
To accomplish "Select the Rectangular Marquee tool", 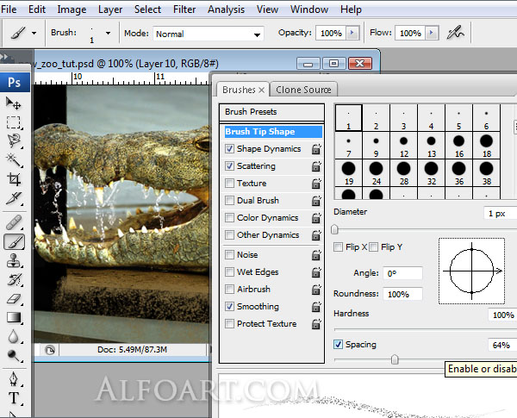I will pyautogui.click(x=14, y=122).
